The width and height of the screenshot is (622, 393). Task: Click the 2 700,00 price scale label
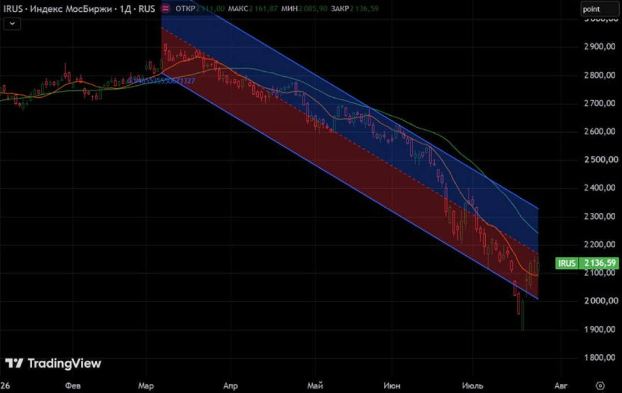pyautogui.click(x=600, y=103)
